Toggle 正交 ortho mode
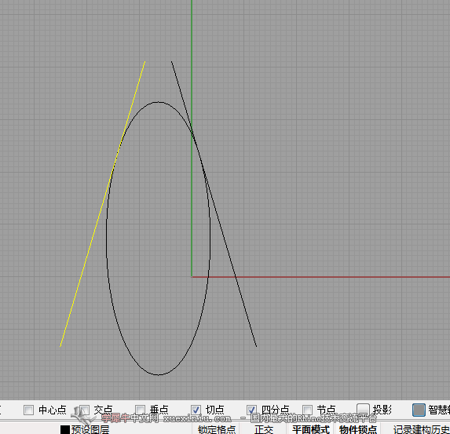This screenshot has height=434, width=450. (264, 430)
